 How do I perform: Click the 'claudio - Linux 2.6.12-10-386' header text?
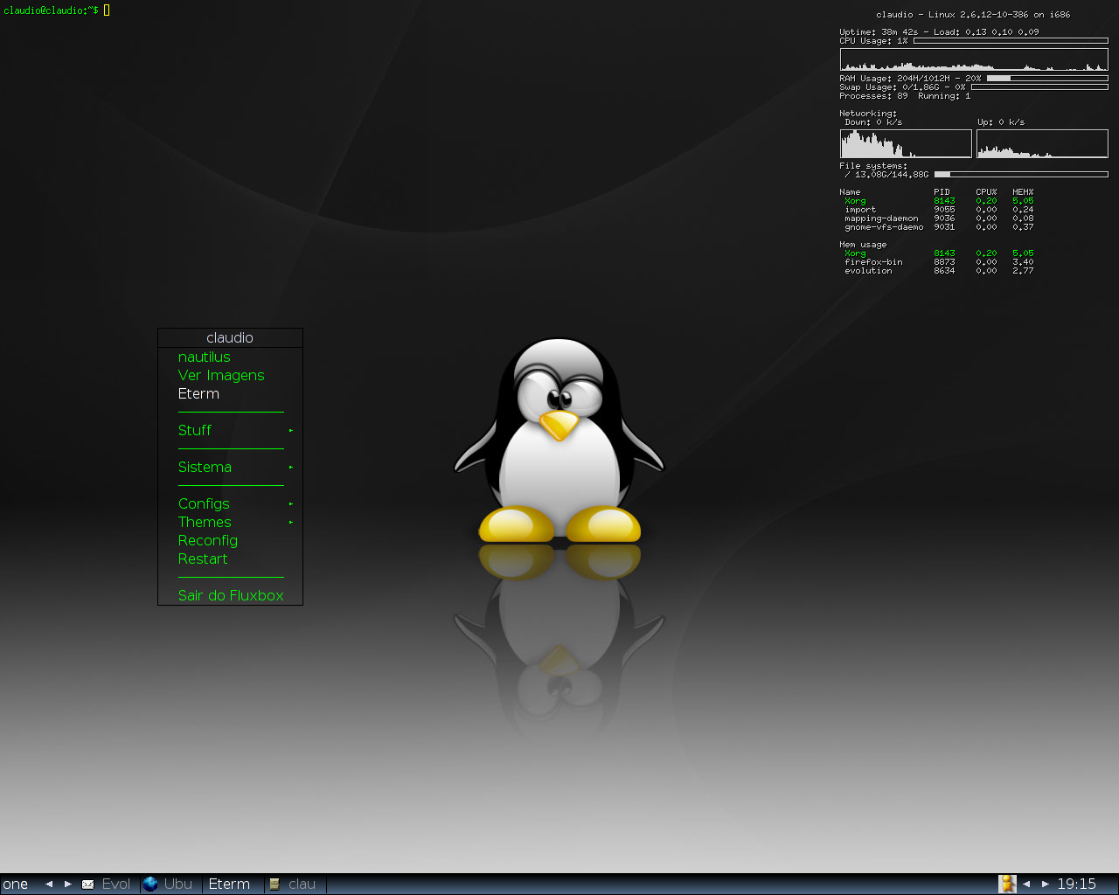(x=973, y=15)
